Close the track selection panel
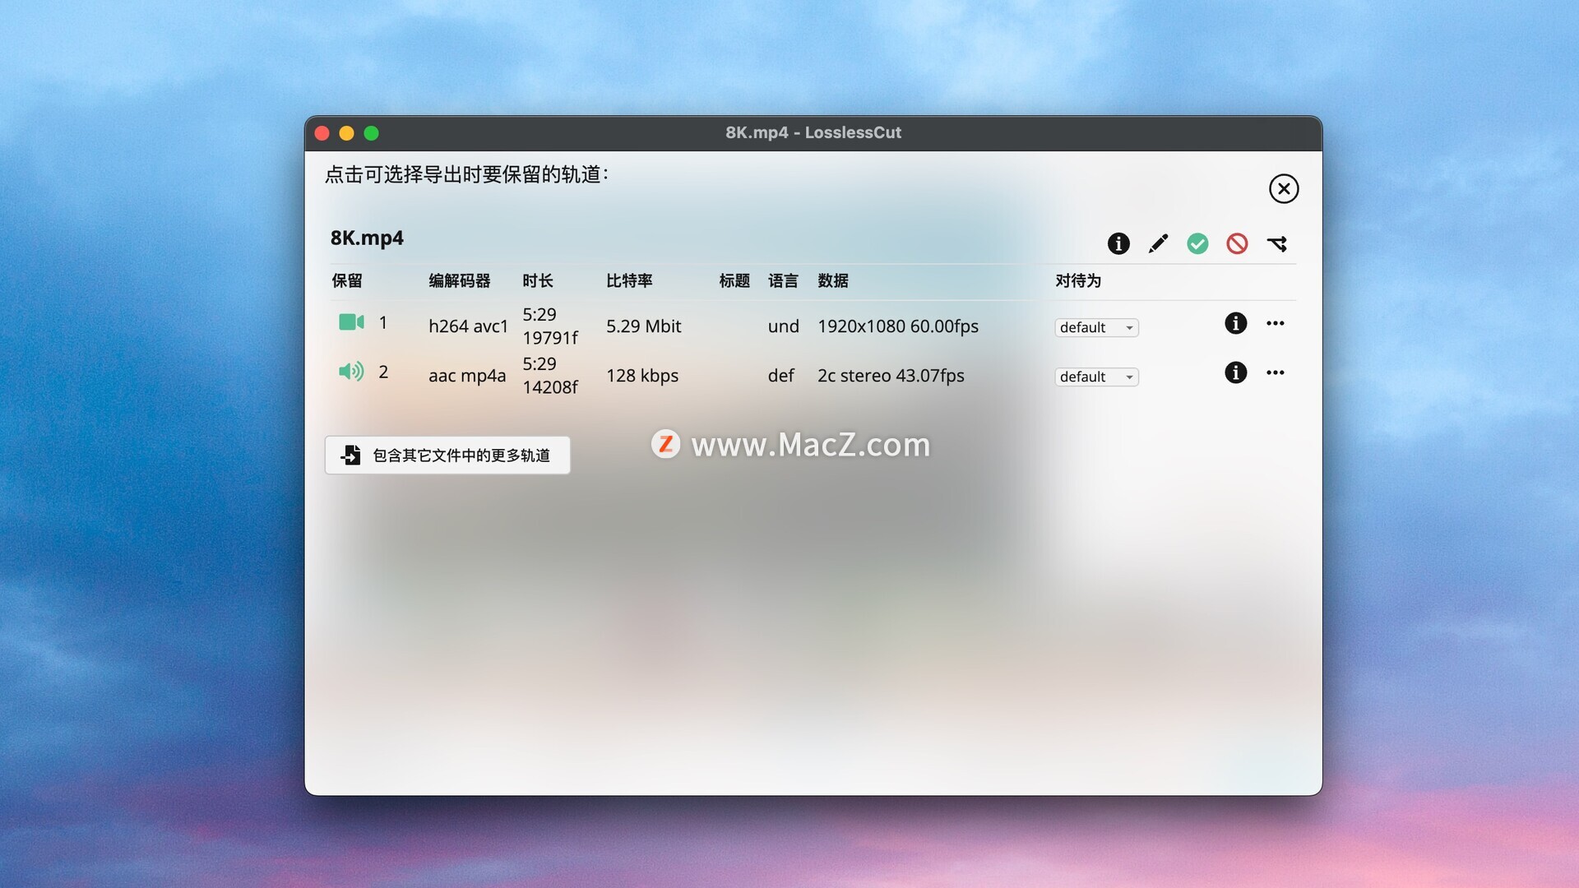The width and height of the screenshot is (1579, 888). click(x=1283, y=189)
